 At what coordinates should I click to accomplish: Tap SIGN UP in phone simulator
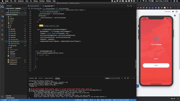point(156,59)
